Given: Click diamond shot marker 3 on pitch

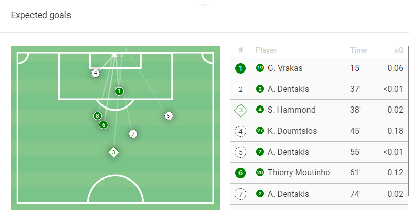Looking at the screenshot, I should pos(113,152).
